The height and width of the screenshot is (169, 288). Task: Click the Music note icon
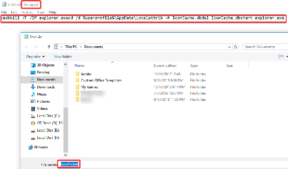tap(33, 94)
